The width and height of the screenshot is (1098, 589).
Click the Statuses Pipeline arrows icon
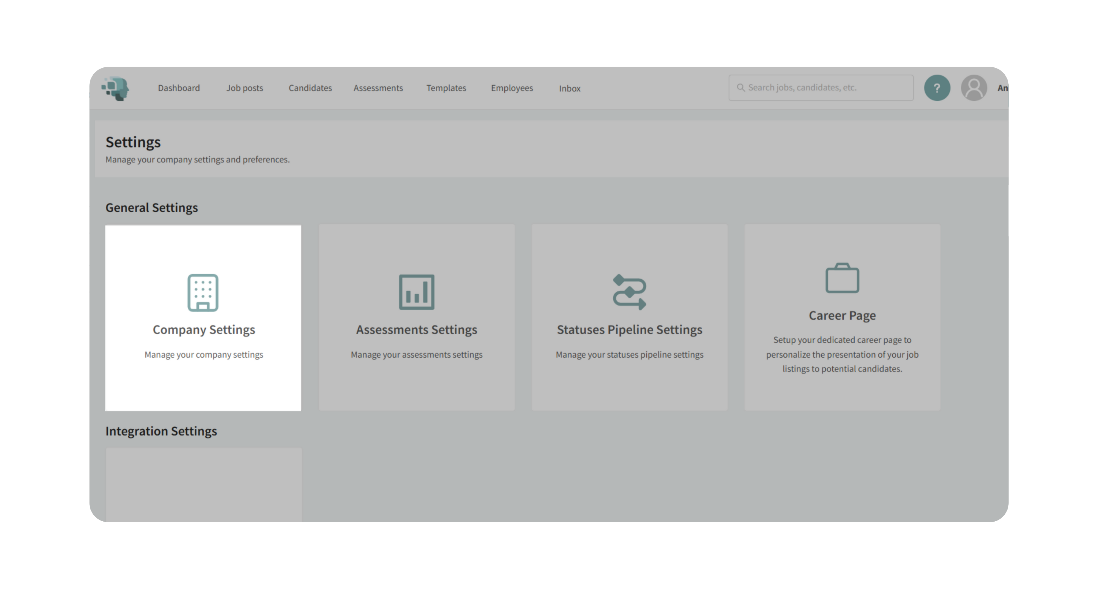pos(629,292)
